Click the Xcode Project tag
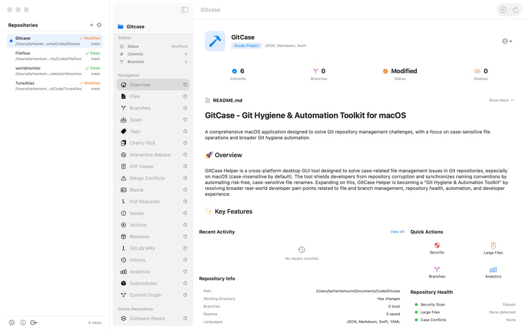The width and height of the screenshot is (526, 329). point(246,45)
